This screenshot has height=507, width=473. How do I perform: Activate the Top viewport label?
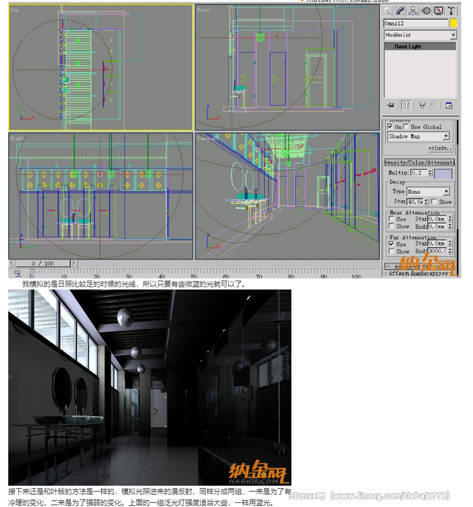(x=15, y=10)
